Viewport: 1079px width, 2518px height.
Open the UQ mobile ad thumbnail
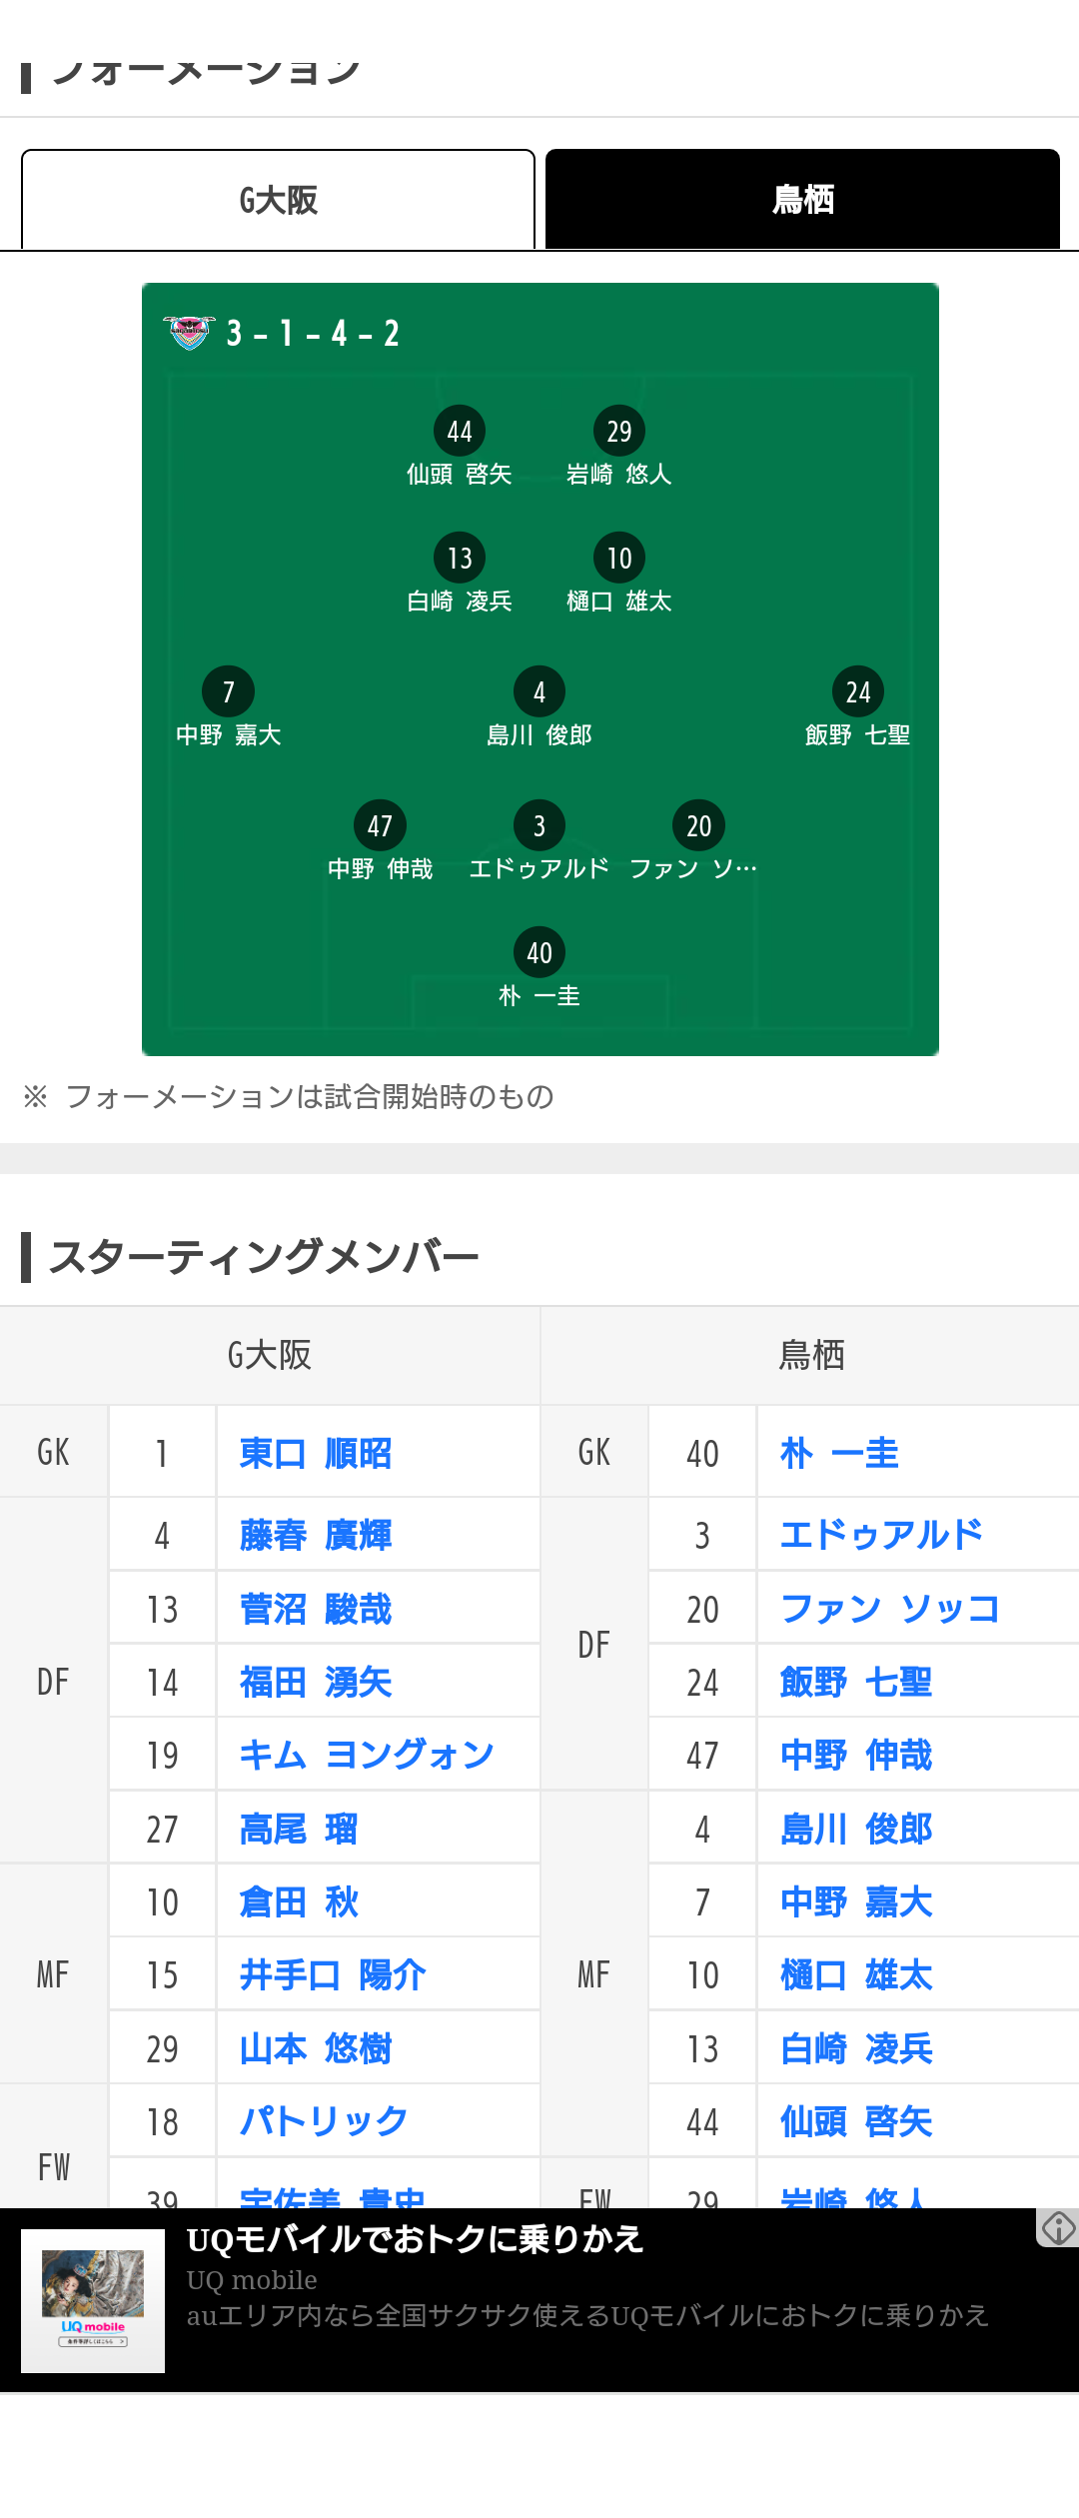coord(93,2300)
